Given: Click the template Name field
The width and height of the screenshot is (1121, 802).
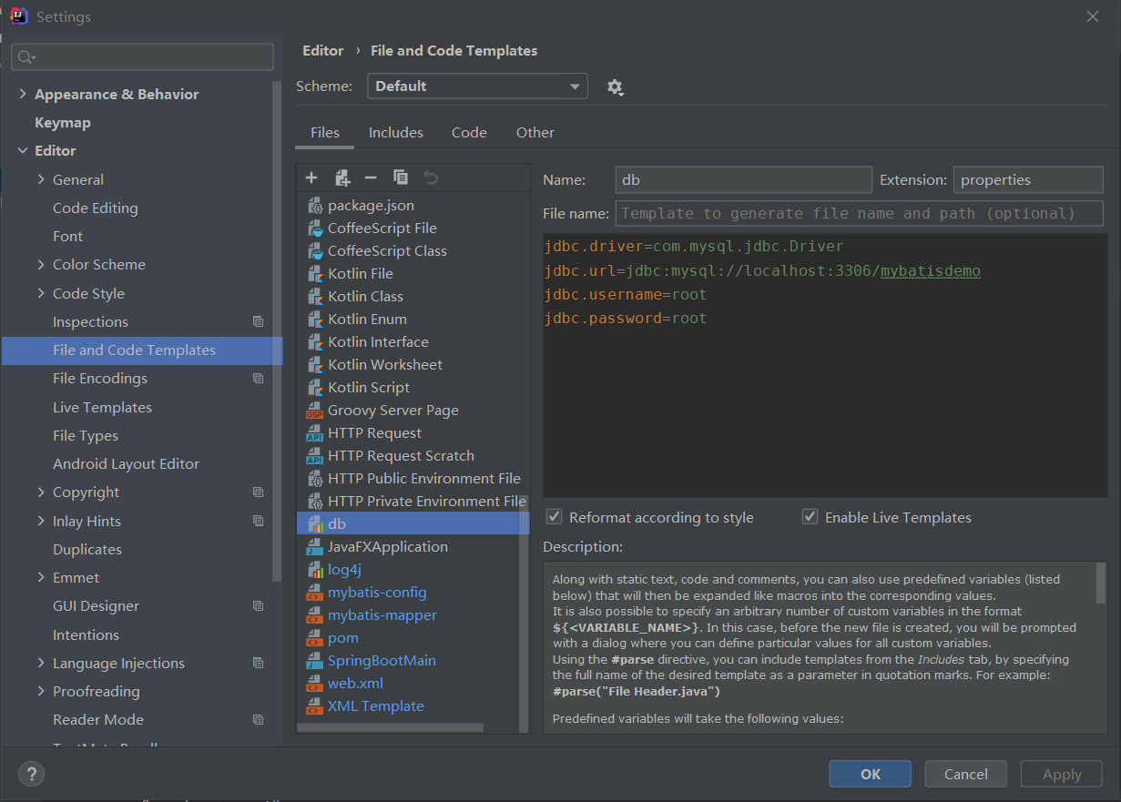Looking at the screenshot, I should click(743, 179).
